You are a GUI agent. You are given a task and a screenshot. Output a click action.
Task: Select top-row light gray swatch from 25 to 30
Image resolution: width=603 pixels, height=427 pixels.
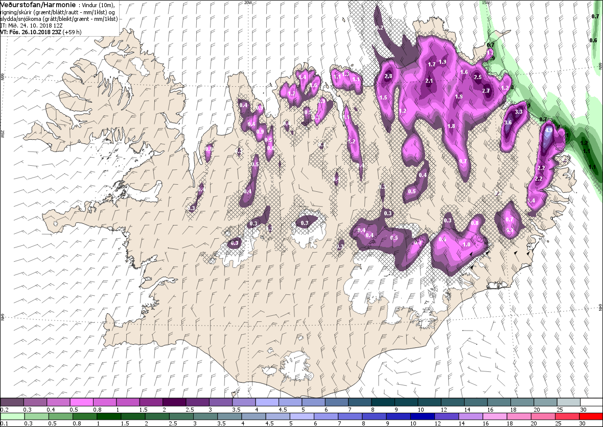point(570,402)
